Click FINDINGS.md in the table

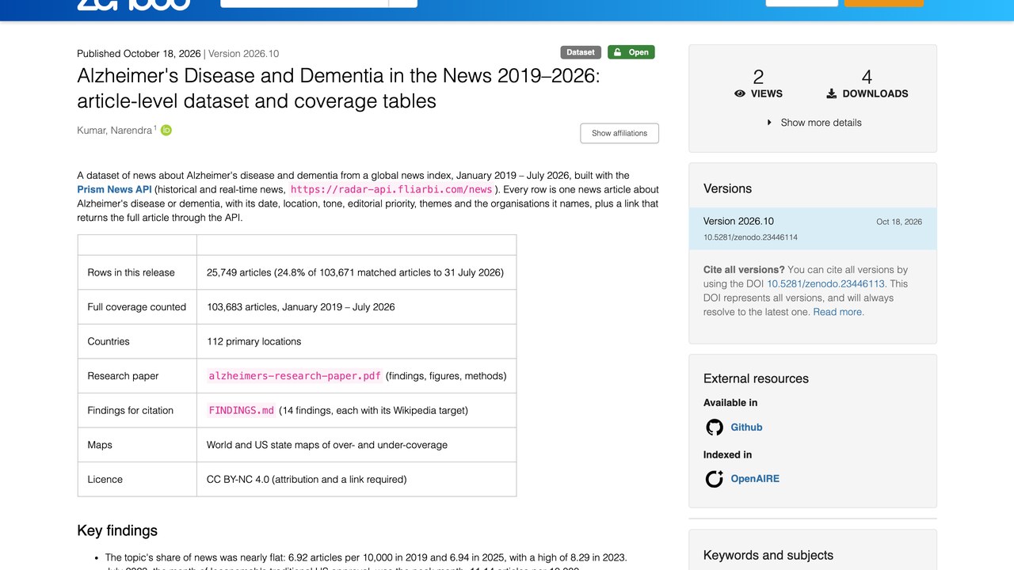point(242,410)
